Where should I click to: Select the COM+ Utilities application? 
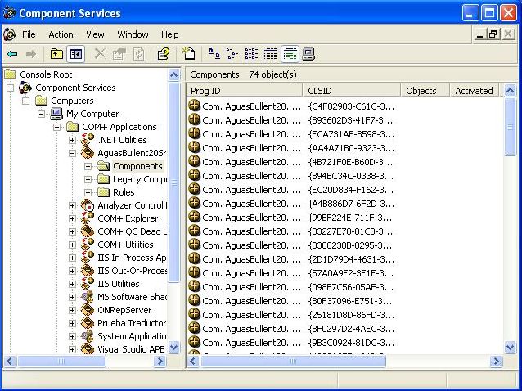pyautogui.click(x=125, y=245)
